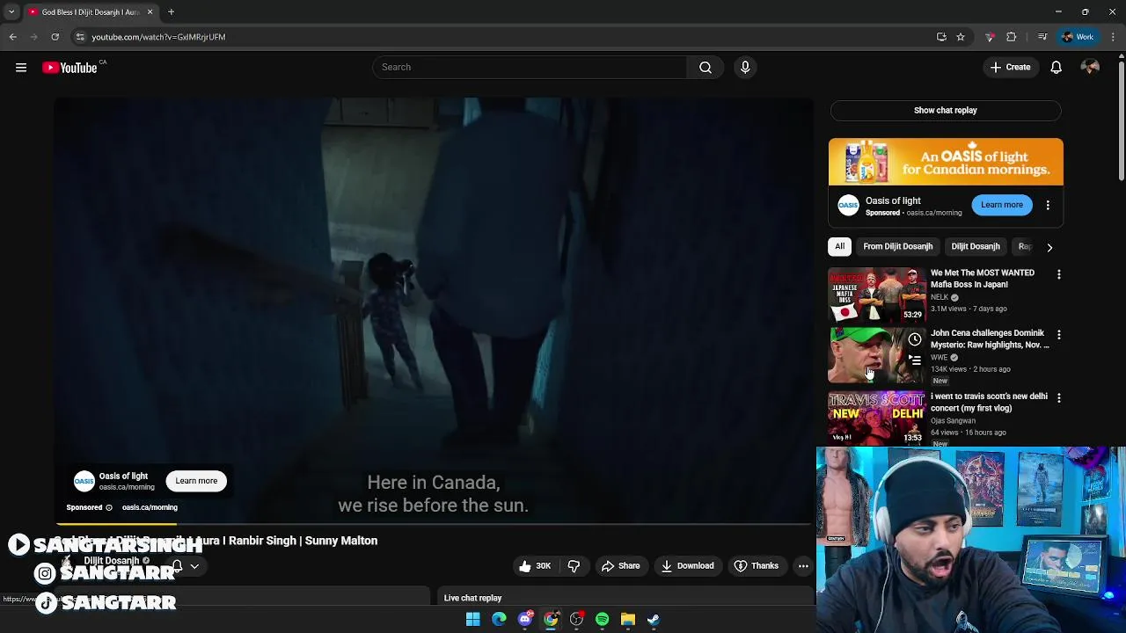Add John Cena video to queue
The image size is (1126, 633).
915,360
